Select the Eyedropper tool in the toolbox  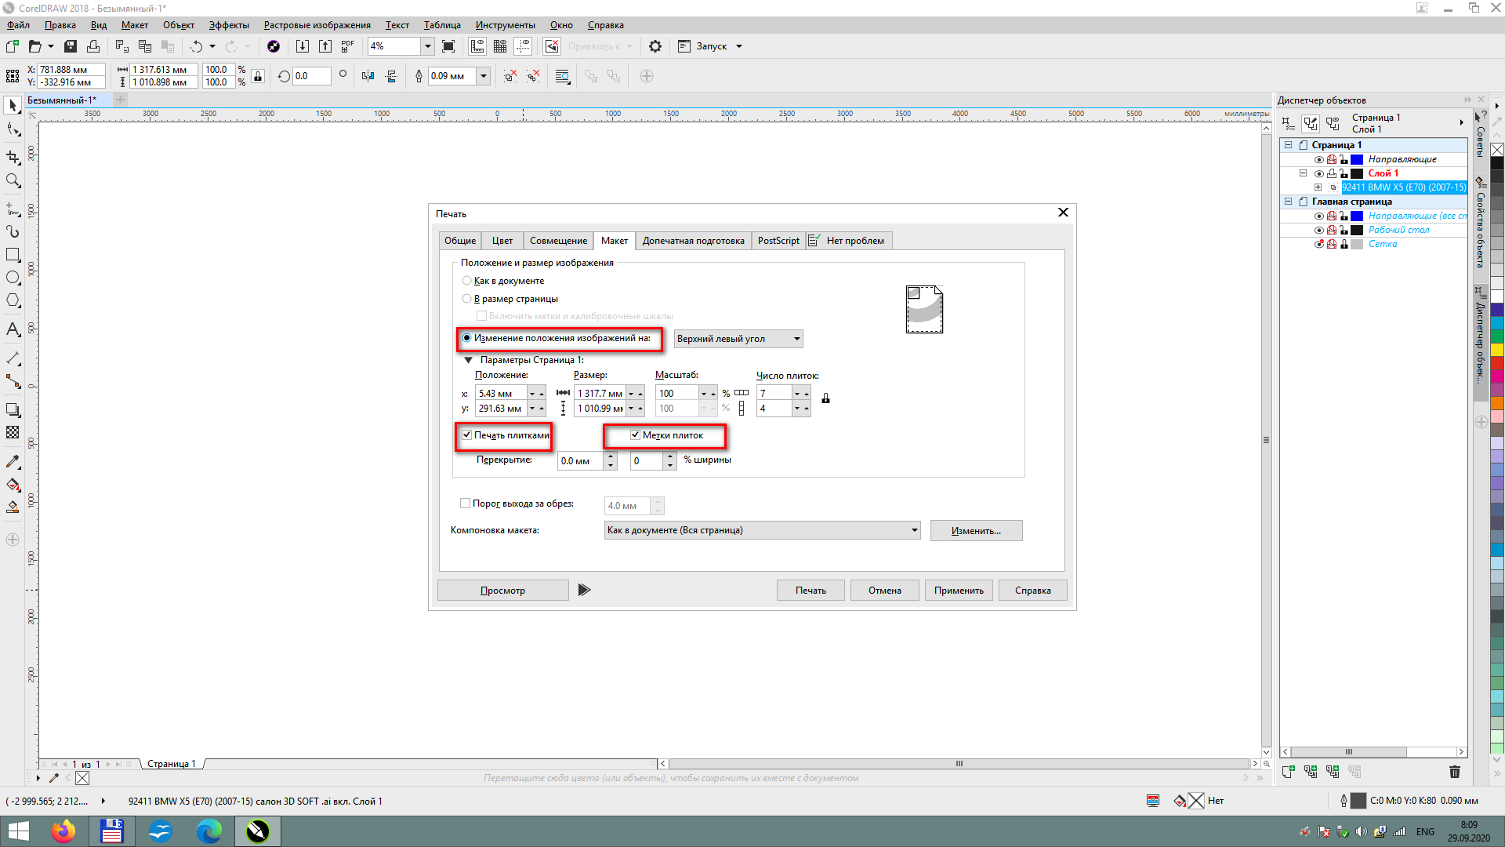tap(13, 462)
